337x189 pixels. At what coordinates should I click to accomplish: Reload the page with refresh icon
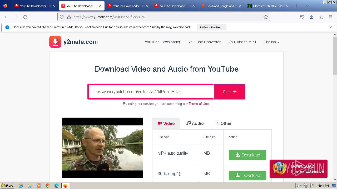[25, 17]
